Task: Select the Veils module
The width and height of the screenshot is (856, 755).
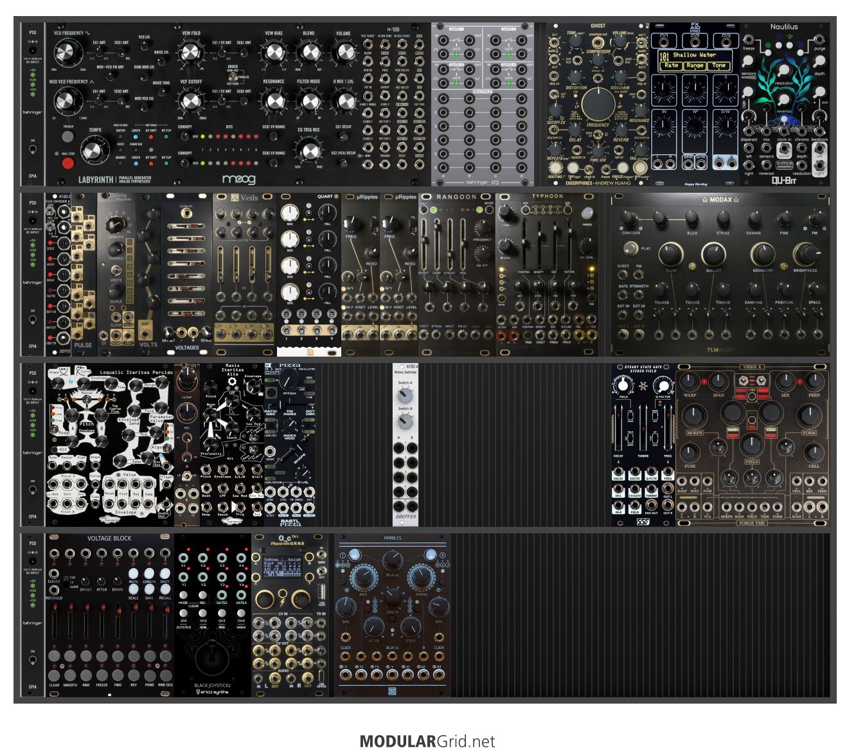Action: tap(245, 274)
